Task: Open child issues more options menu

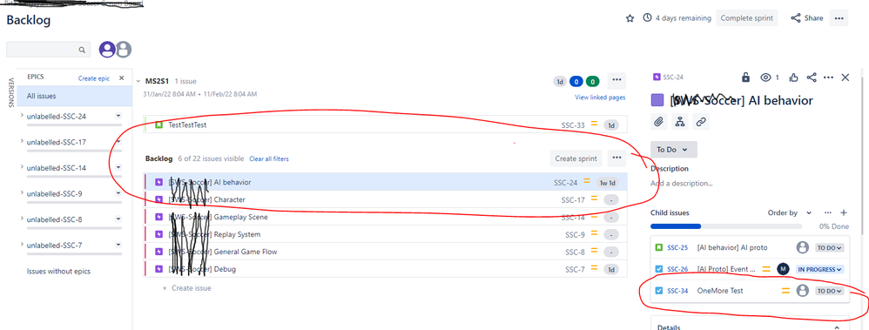Action: pos(828,212)
